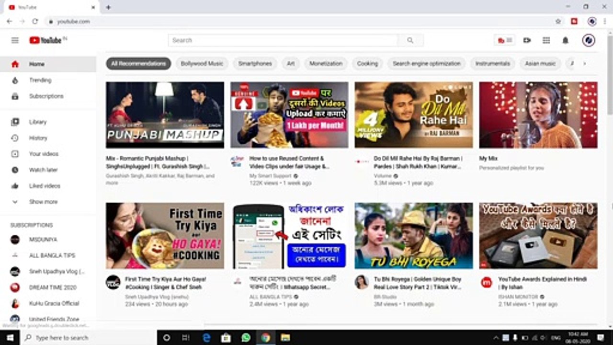Viewport: 613px width, 345px height.
Task: Click the Sneh Upadhya Vlog video channel avatar
Action: 113,282
